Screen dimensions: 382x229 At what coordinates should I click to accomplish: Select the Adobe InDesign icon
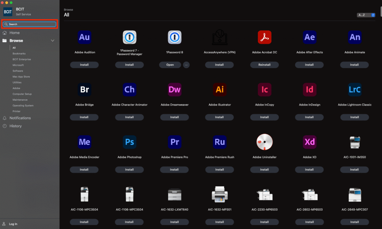[309, 90]
